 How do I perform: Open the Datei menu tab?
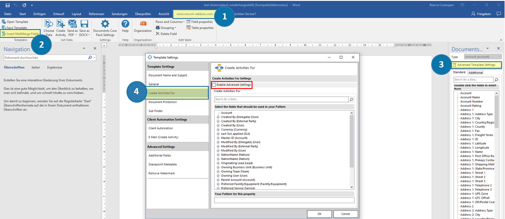point(8,14)
